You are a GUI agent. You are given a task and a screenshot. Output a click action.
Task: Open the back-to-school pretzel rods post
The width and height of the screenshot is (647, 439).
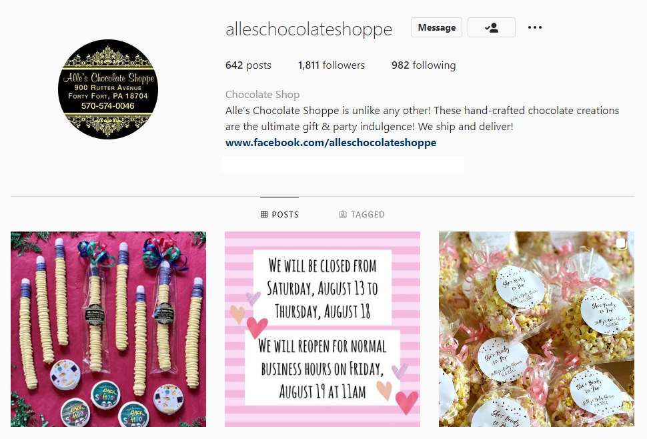click(x=108, y=330)
